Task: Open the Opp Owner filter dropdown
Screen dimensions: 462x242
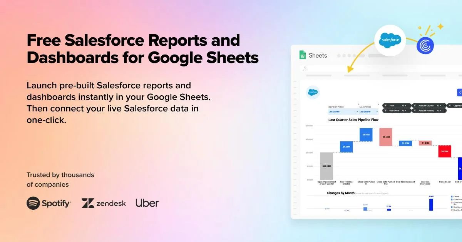Action: tap(397, 111)
